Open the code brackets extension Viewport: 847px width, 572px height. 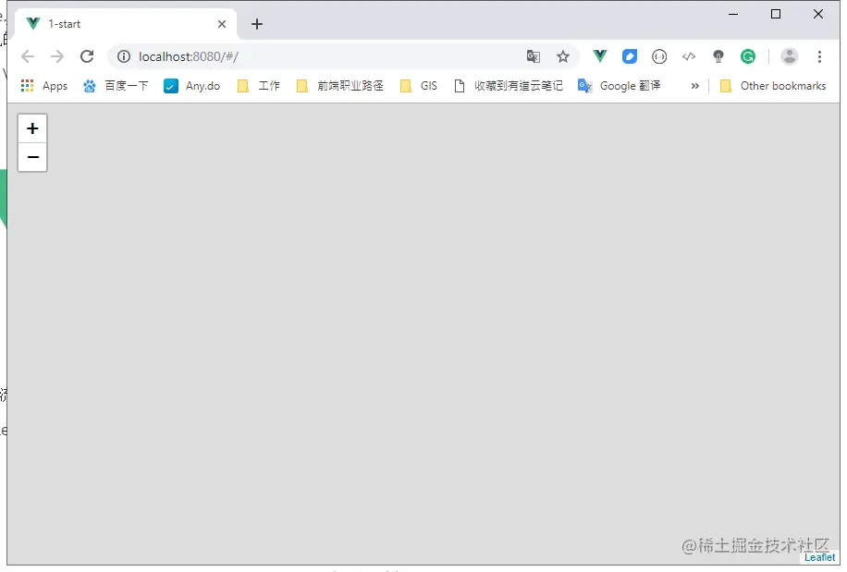(689, 56)
